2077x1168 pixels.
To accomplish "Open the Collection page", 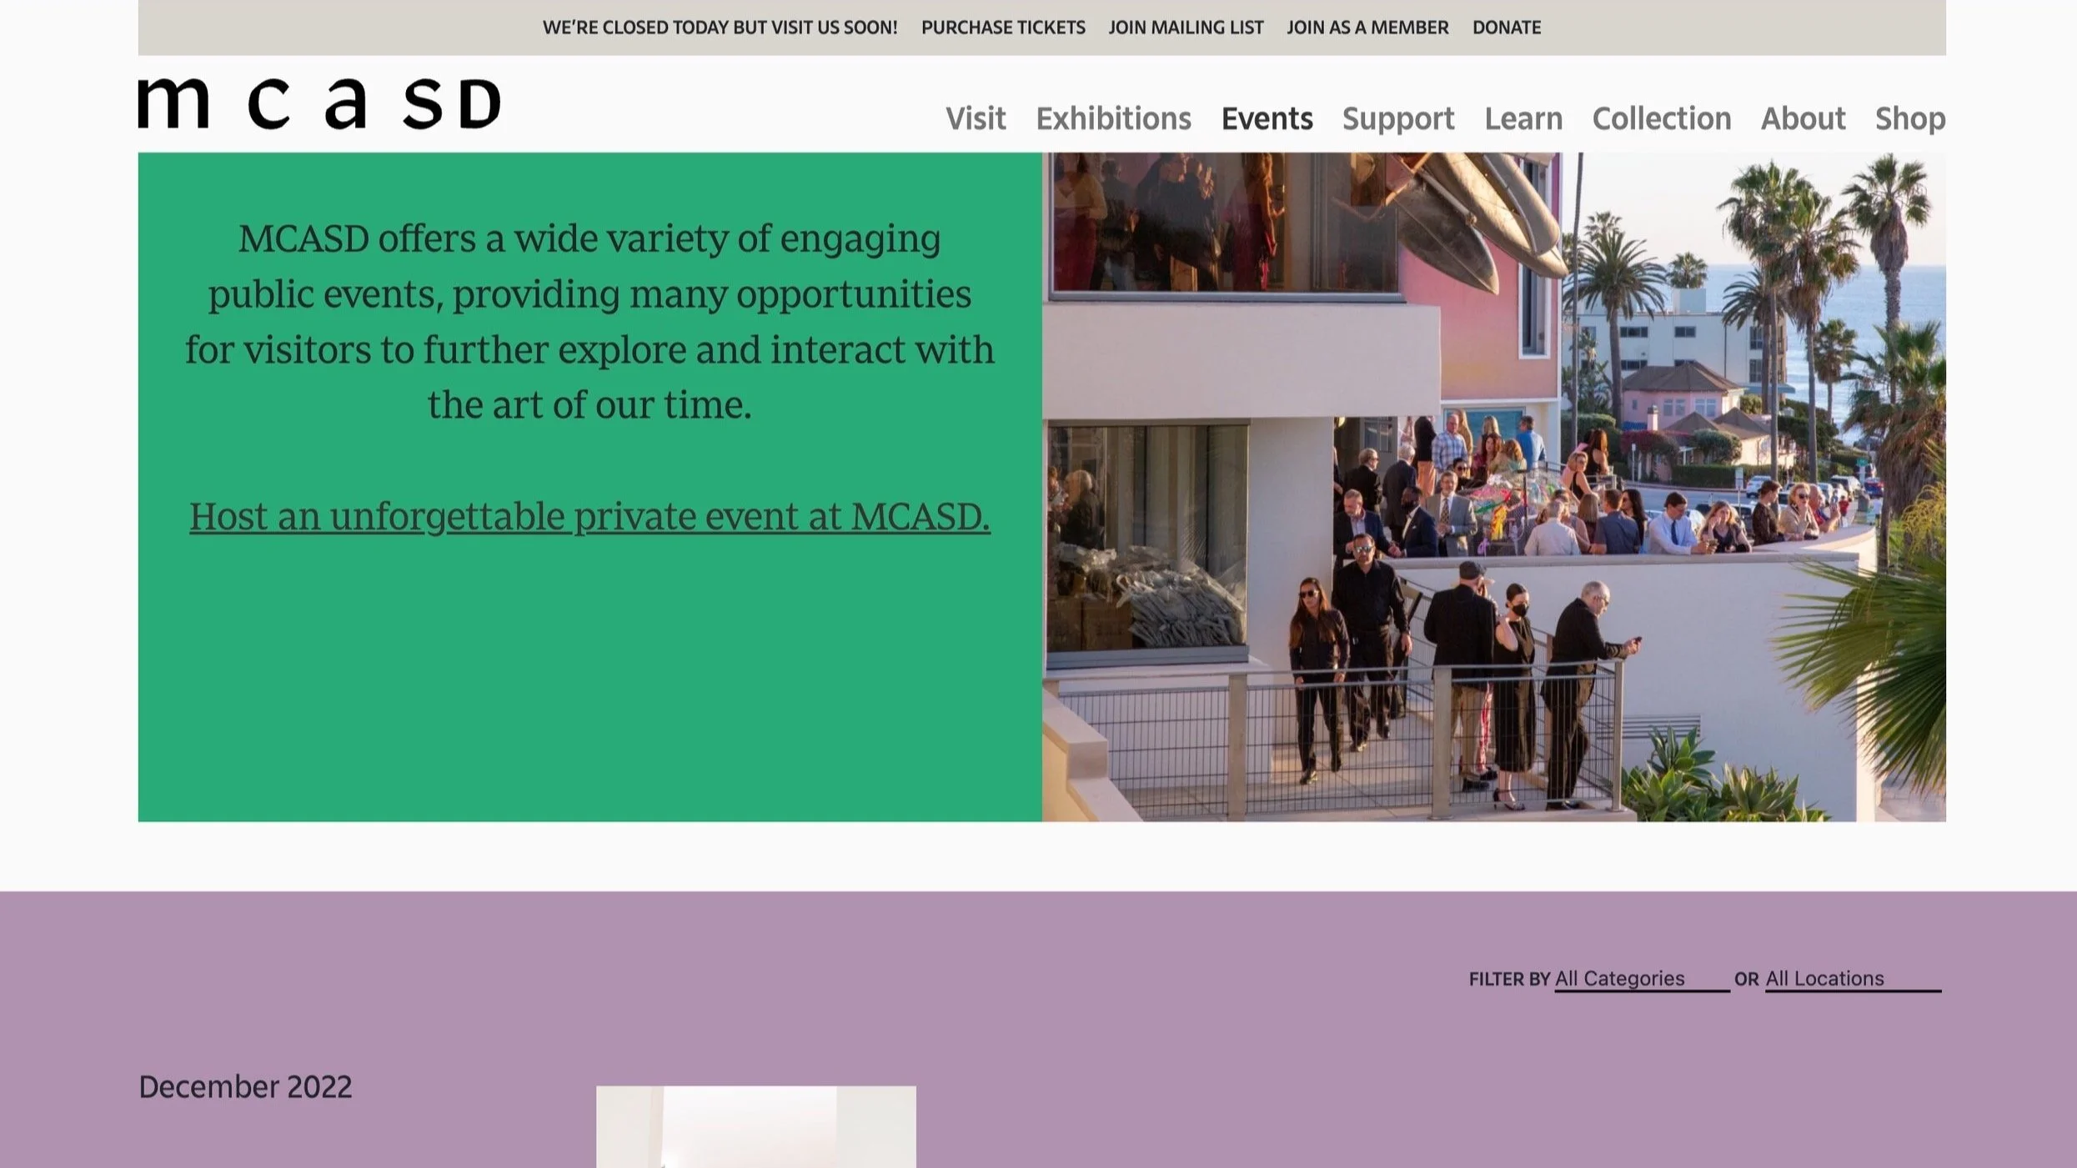I will coord(1661,118).
